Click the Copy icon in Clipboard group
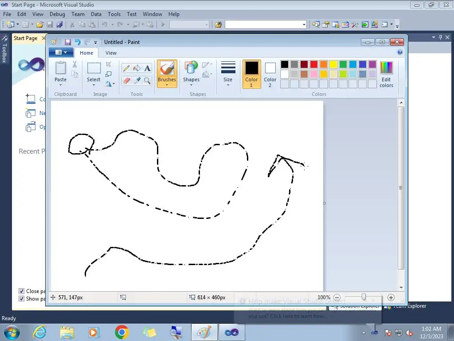Image resolution: width=454 pixels, height=341 pixels. [x=74, y=75]
